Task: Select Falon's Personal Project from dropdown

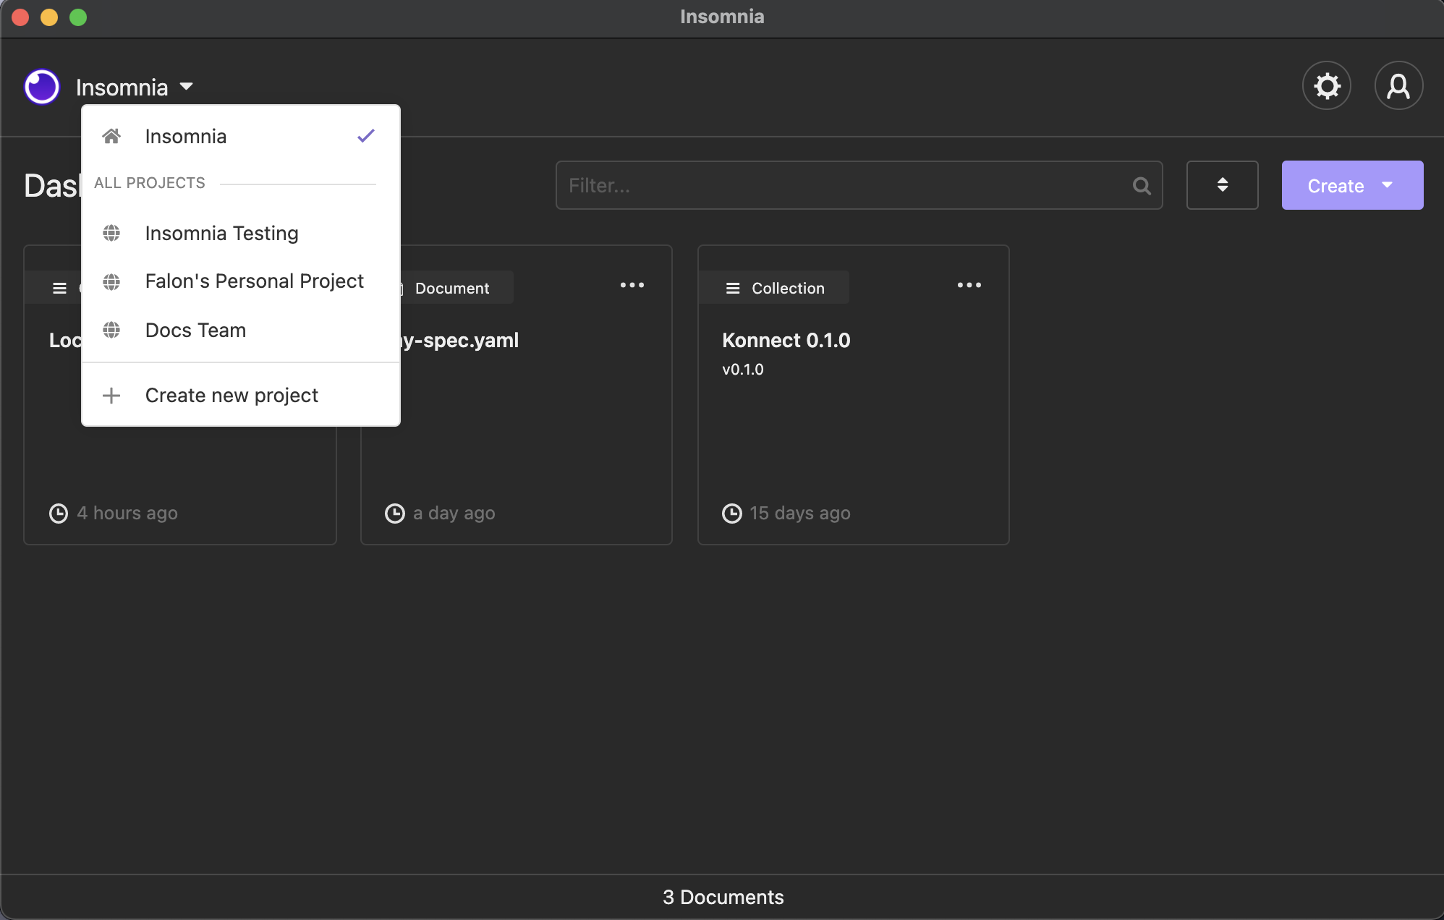Action: 254,281
